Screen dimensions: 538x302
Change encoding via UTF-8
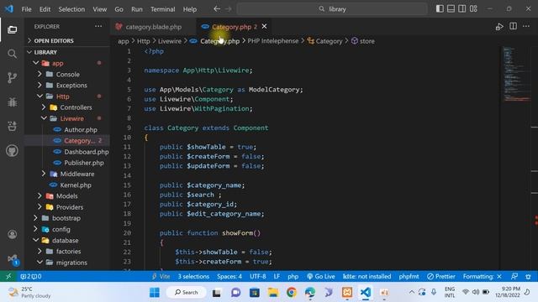[258, 276]
